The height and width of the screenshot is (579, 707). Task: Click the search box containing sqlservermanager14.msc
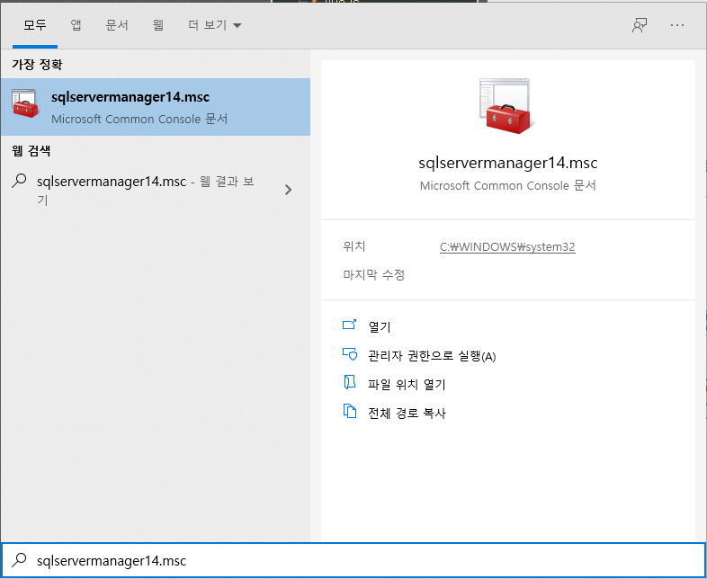point(353,560)
